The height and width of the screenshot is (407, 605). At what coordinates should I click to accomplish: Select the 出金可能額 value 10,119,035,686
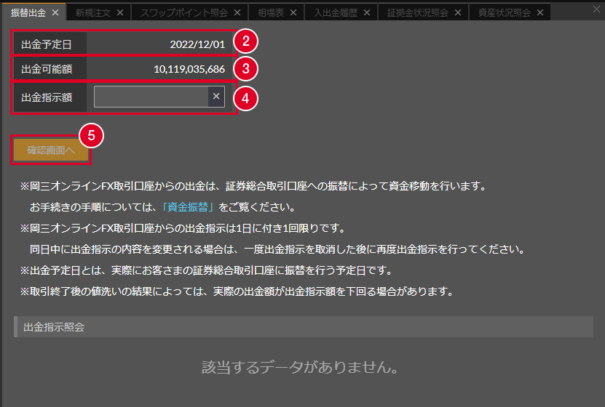(x=189, y=69)
